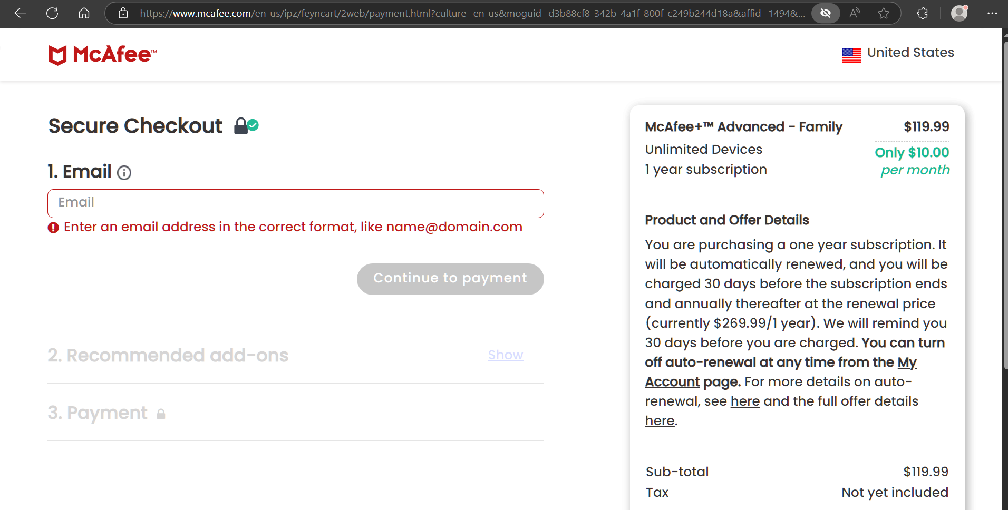The height and width of the screenshot is (510, 1008).
Task: Open Read Aloud from address bar
Action: pyautogui.click(x=855, y=13)
